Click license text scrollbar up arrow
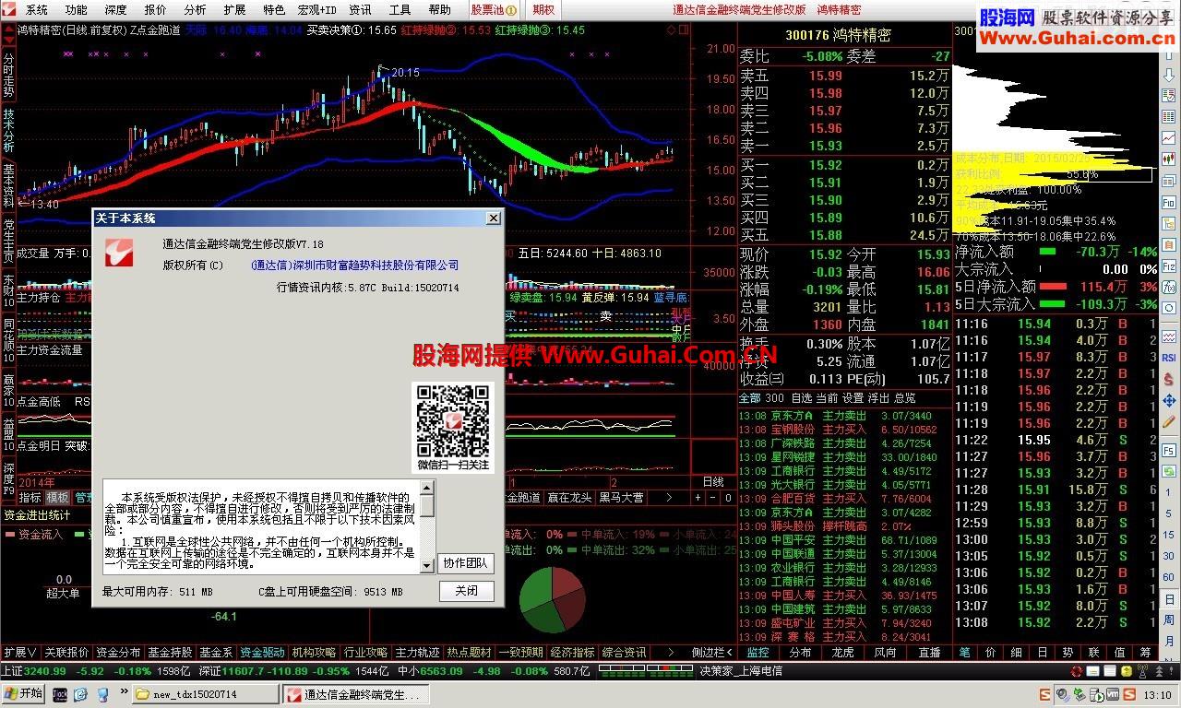Screen dimensions: 1181x708 coord(427,487)
